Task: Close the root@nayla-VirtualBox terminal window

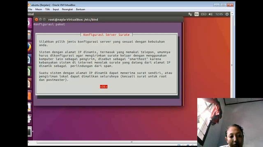Action: click(36, 20)
